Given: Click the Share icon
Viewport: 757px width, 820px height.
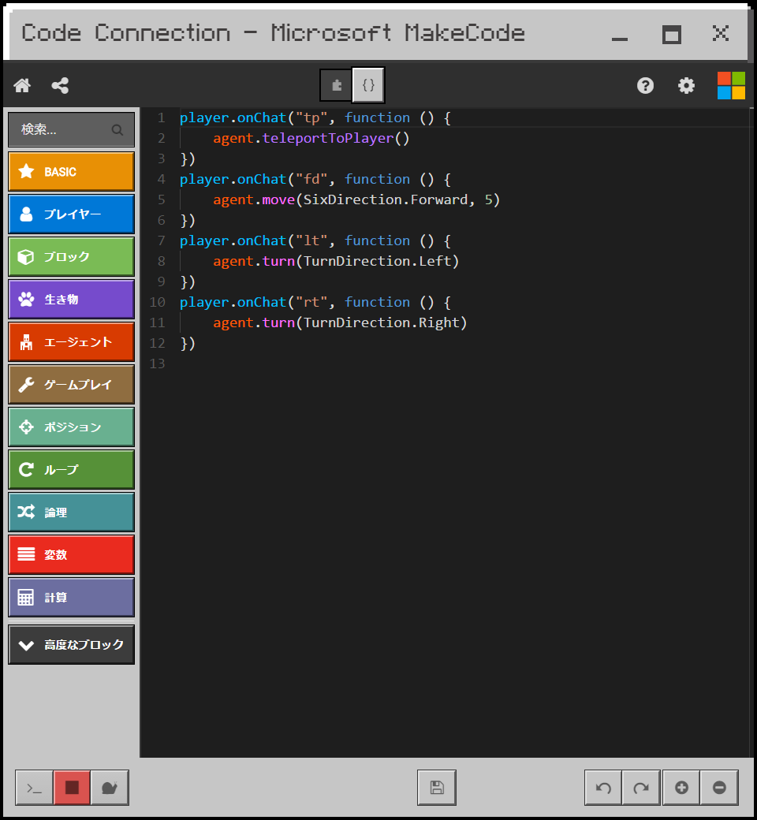Looking at the screenshot, I should tap(60, 85).
